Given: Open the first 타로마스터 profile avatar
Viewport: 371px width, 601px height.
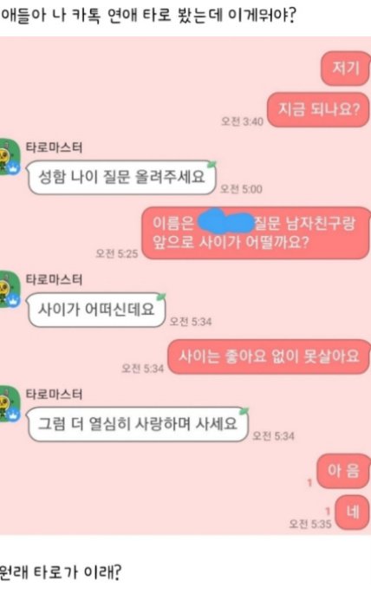Looking at the screenshot, I should coord(10,157).
